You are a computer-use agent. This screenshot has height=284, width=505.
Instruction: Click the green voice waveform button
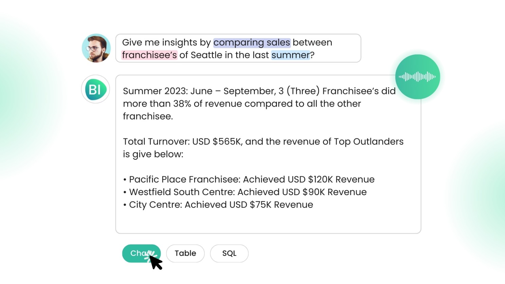point(417,77)
